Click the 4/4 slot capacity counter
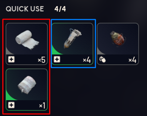The image size is (147, 116). coord(60,9)
